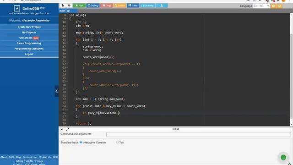The image size is (293, 165).
Task: Click the second orange gear icon
Action: tap(279, 6)
